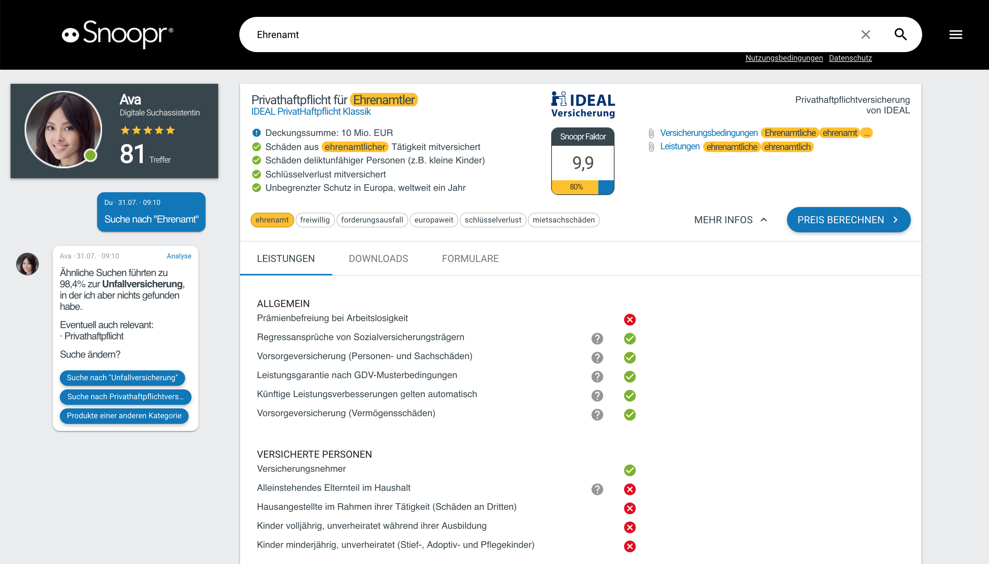This screenshot has width=989, height=564.
Task: Click red X for Kinder volljährig, unverheiratet
Action: (x=629, y=527)
